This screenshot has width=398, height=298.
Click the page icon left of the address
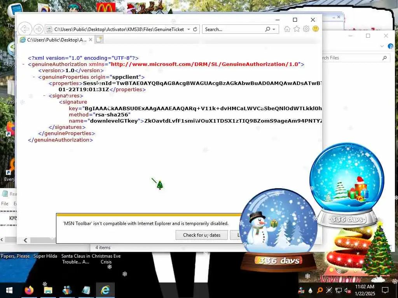tap(49, 29)
